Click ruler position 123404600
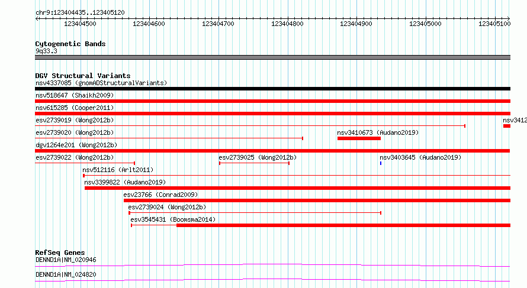 point(149,24)
